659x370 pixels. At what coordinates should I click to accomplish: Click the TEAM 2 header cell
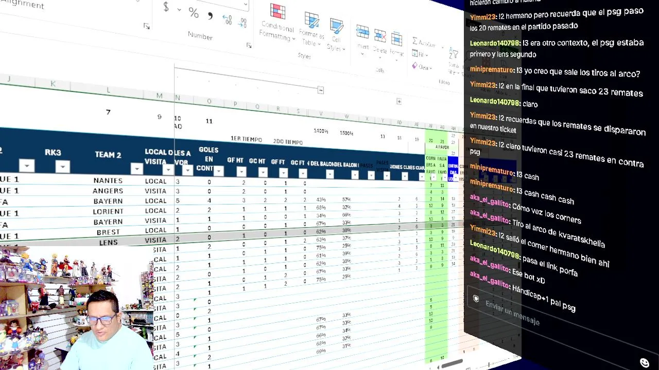[x=108, y=154]
